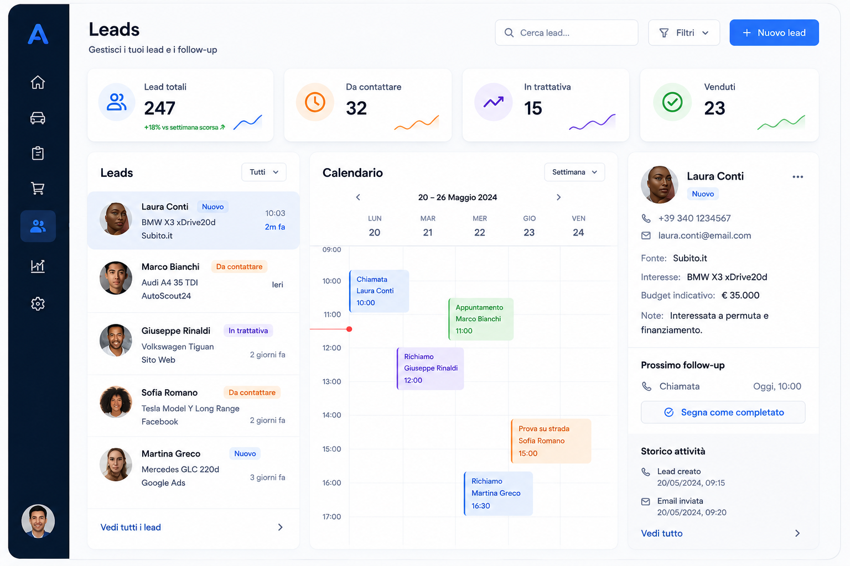
Task: Click the user avatar at sidebar bottom
Action: tap(38, 521)
